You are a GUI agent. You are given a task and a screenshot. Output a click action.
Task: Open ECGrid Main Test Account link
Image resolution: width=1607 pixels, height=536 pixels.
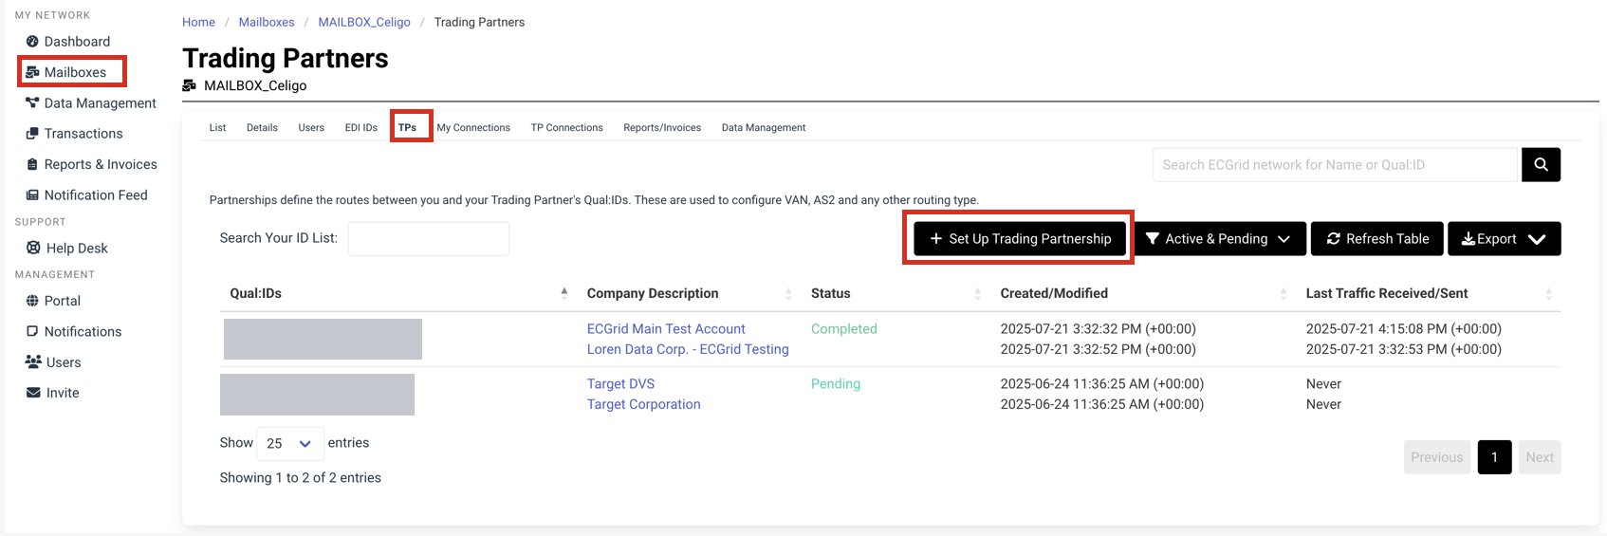click(x=666, y=329)
